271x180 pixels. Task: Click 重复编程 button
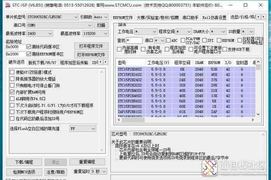pyautogui.click(x=87, y=162)
